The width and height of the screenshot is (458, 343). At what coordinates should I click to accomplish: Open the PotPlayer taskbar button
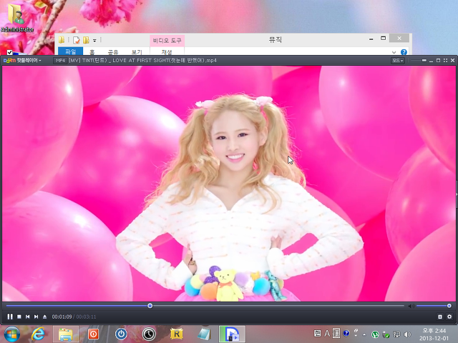coord(232,334)
